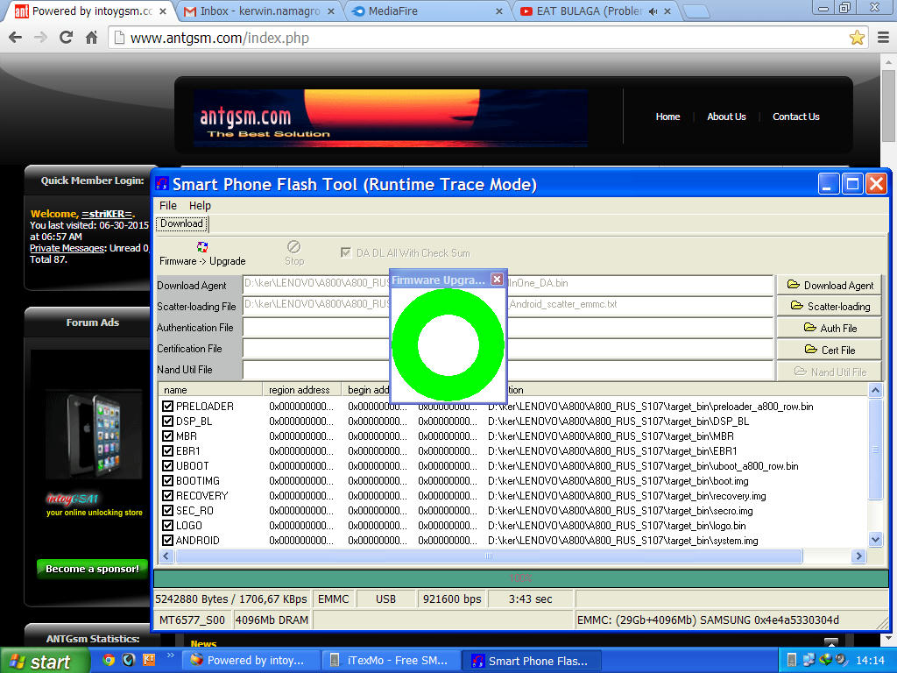Click the horizontal scrollbar thumb in partition list
897x673 pixels.
489,556
